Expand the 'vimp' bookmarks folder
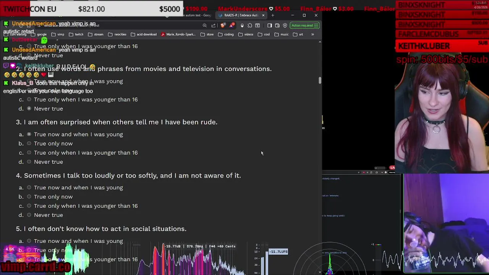This screenshot has width=489, height=275. pyautogui.click(x=58, y=34)
